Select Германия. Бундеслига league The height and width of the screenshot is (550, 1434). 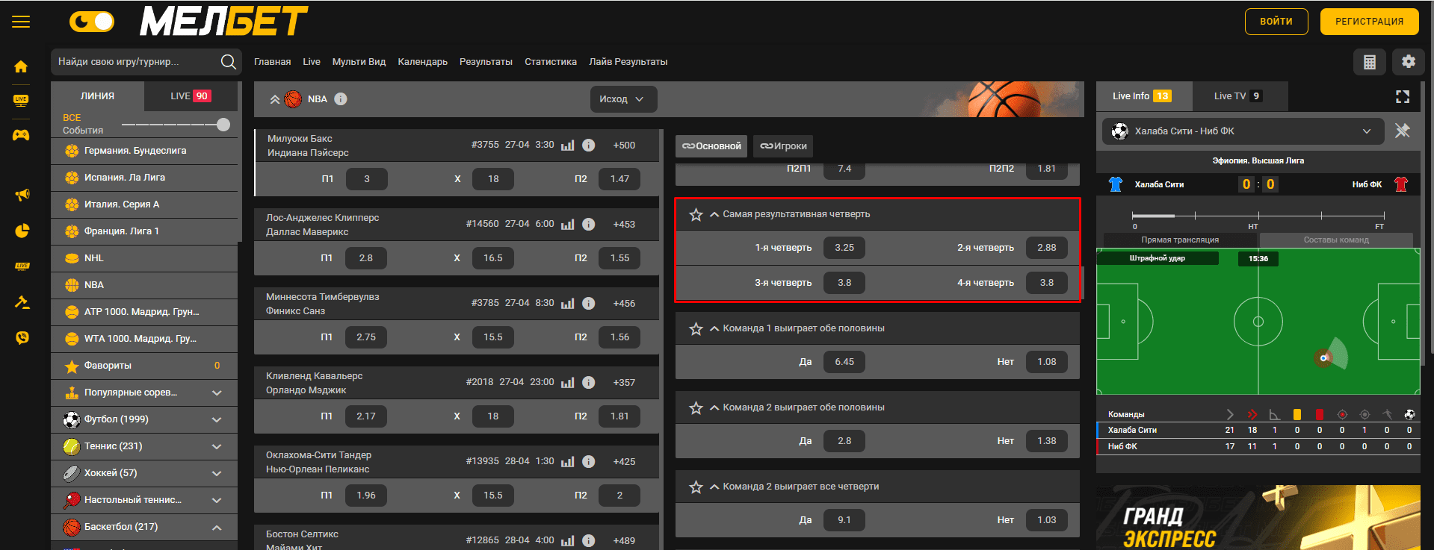point(144,151)
